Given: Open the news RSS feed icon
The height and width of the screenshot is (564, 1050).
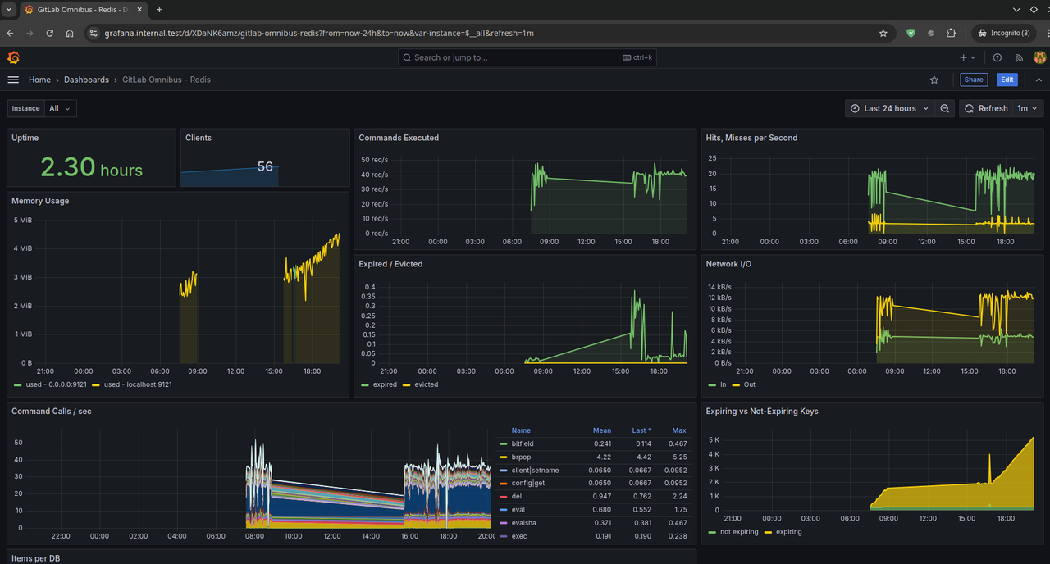Looking at the screenshot, I should pyautogui.click(x=1020, y=57).
